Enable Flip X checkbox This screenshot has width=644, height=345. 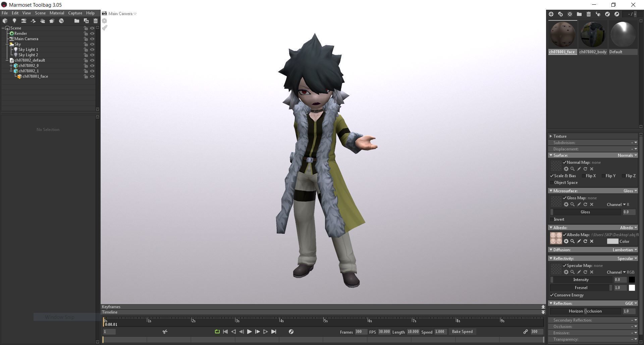(584, 176)
